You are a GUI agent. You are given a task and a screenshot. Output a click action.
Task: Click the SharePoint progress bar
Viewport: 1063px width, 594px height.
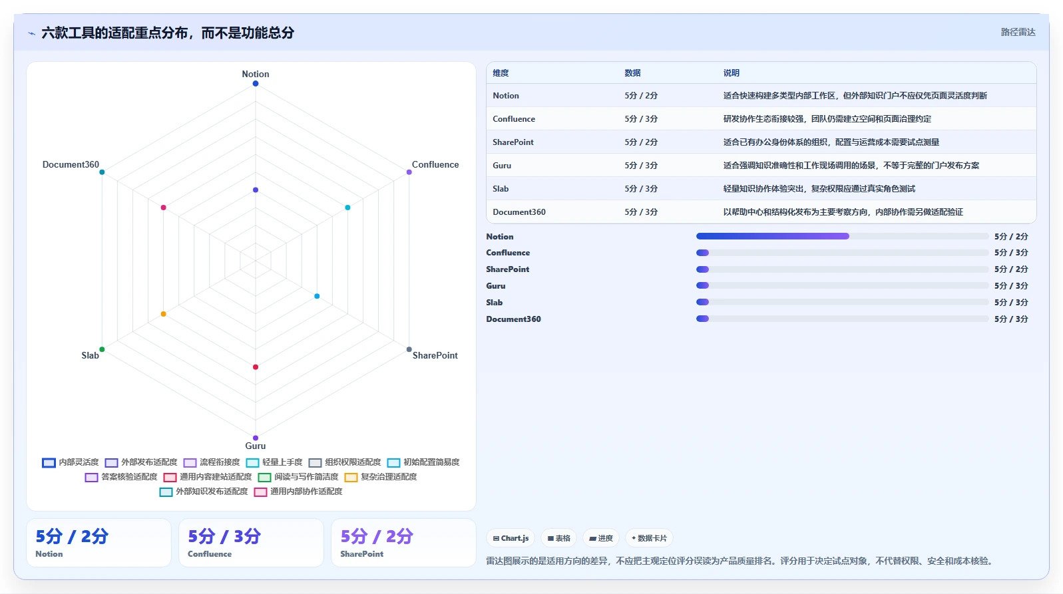[x=842, y=269]
